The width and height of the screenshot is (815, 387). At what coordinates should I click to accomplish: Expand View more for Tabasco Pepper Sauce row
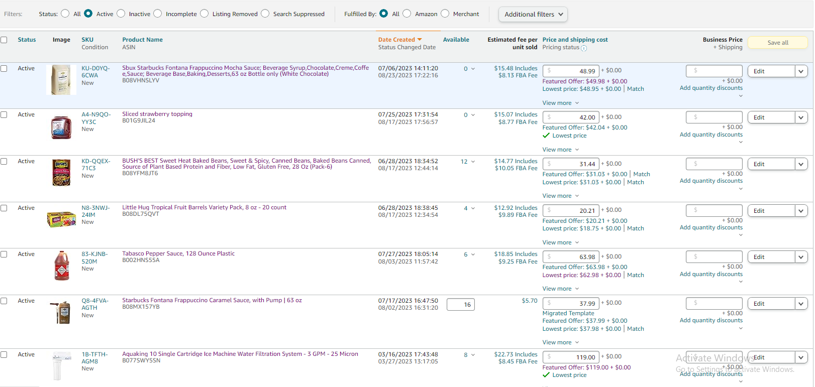(560, 289)
